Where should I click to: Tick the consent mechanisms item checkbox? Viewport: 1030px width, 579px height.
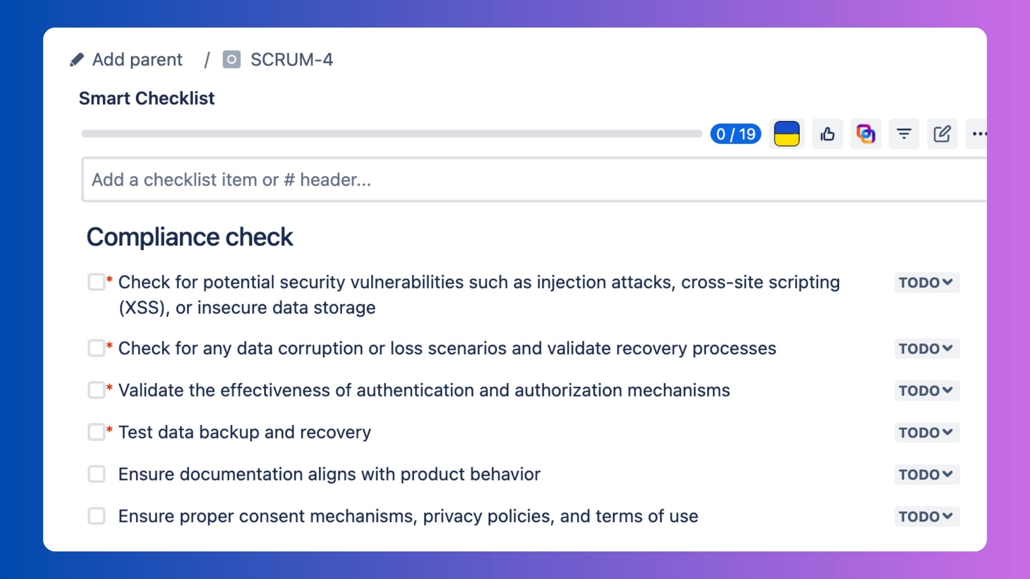coord(97,516)
